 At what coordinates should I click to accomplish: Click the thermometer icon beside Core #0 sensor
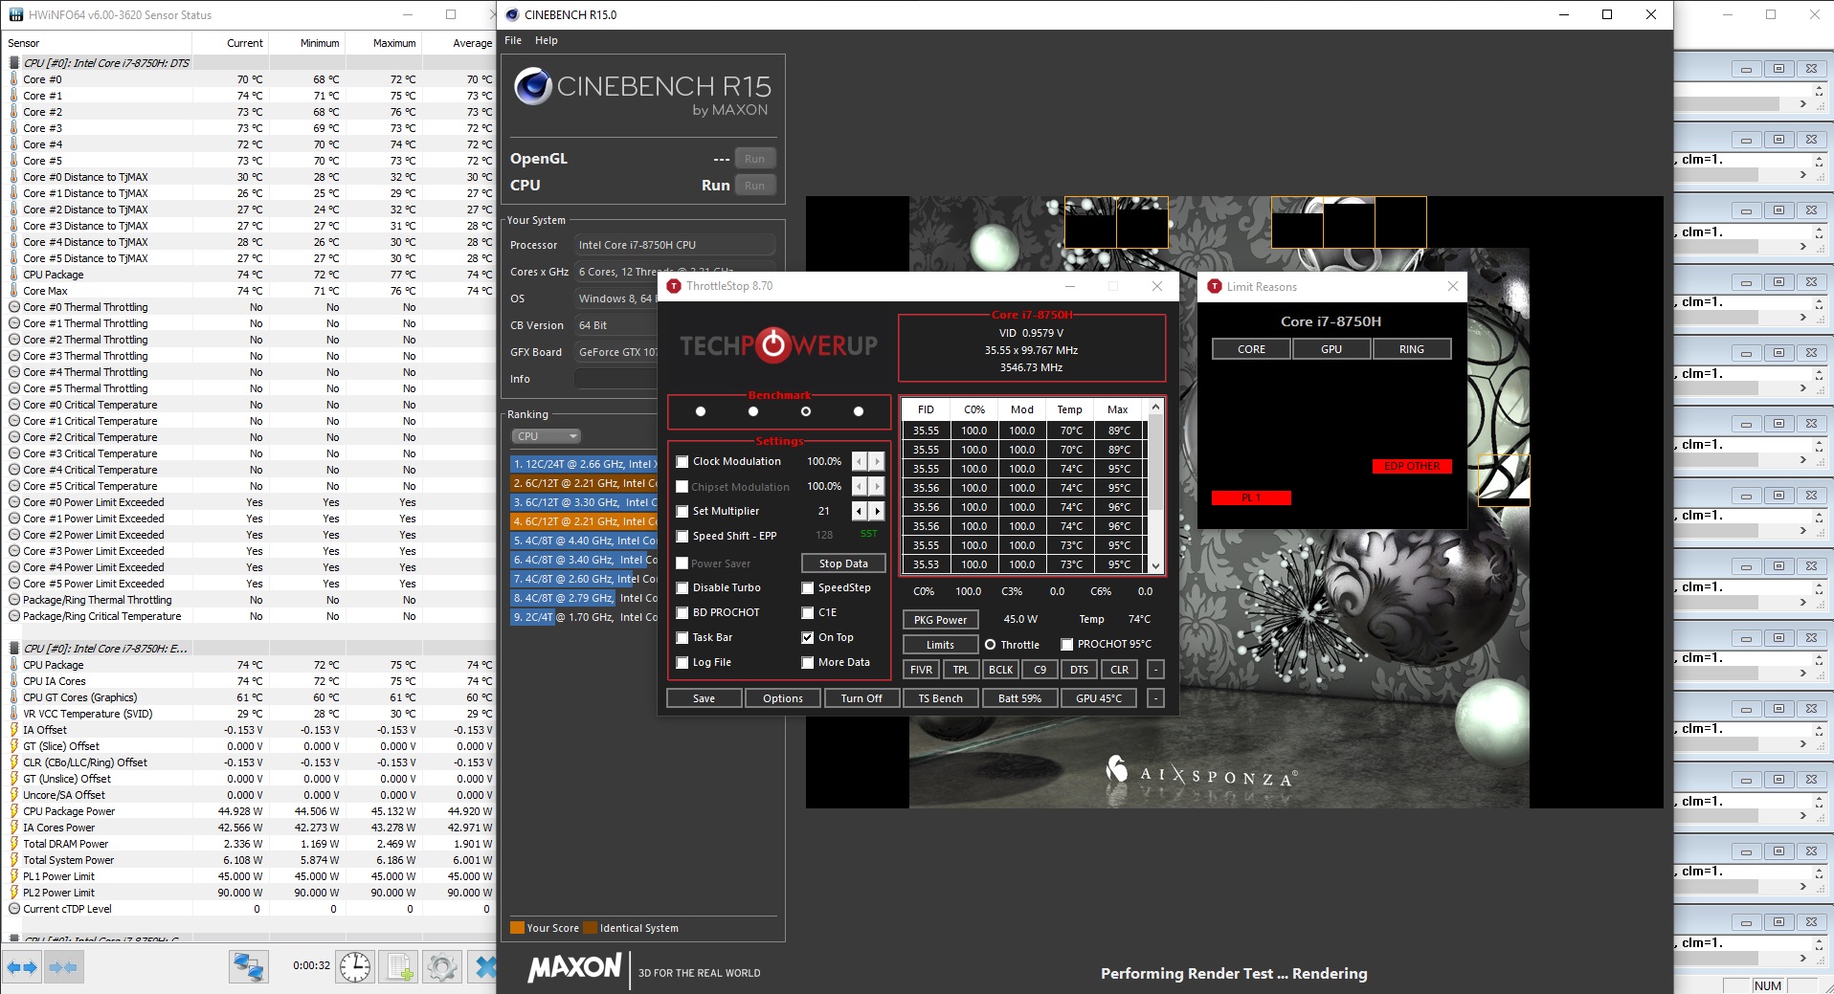[x=13, y=79]
